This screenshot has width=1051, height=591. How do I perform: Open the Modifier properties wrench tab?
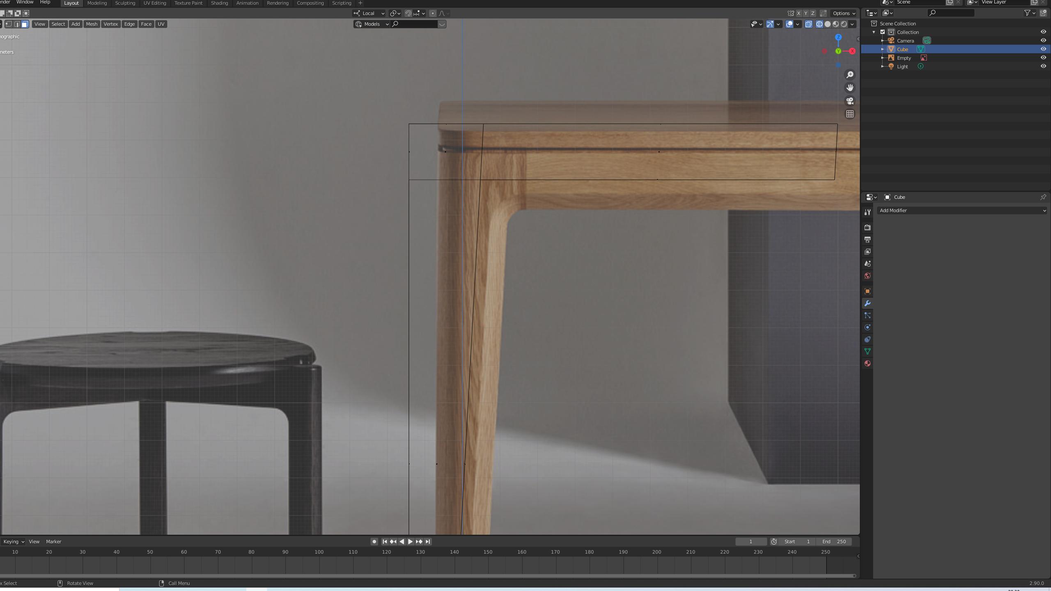click(x=867, y=303)
